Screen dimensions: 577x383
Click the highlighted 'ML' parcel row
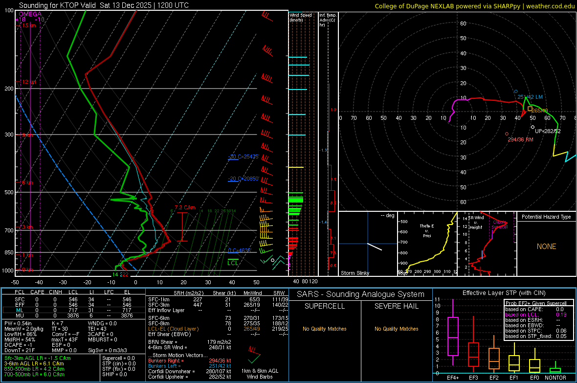click(x=73, y=310)
